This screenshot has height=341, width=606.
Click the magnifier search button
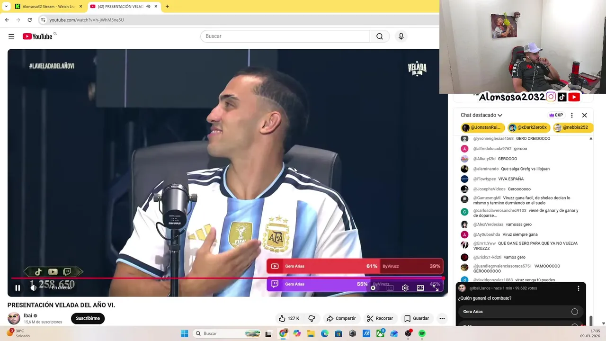click(380, 36)
